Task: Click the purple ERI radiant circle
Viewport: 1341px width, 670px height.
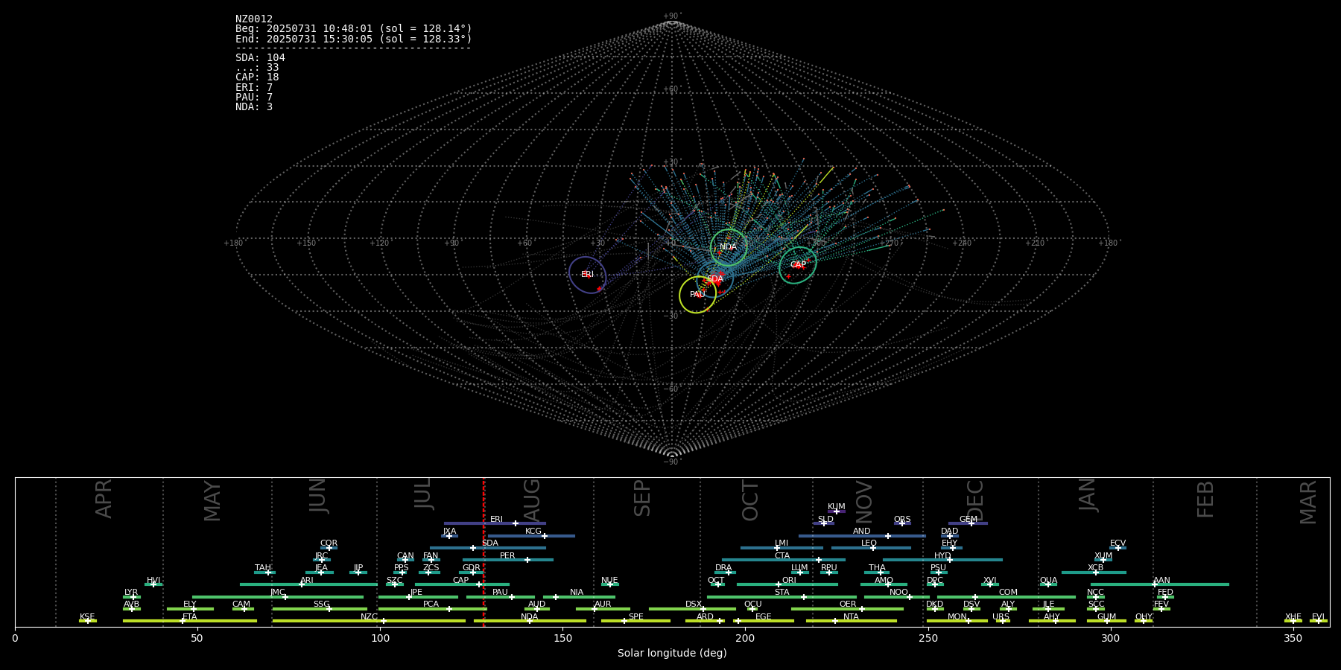Action: pos(588,275)
